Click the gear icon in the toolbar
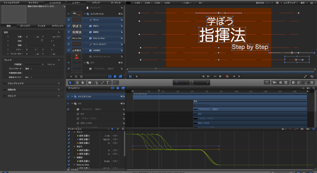The width and height of the screenshot is (317, 173). click(x=294, y=82)
